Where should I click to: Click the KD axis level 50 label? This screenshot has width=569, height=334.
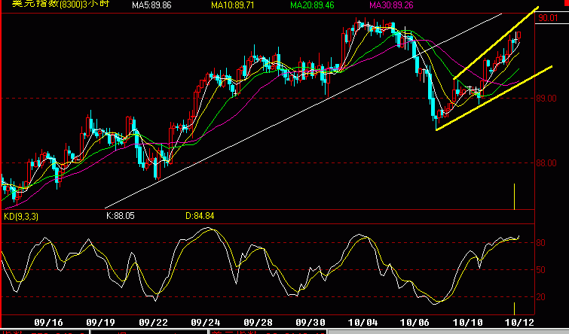pyautogui.click(x=540, y=270)
